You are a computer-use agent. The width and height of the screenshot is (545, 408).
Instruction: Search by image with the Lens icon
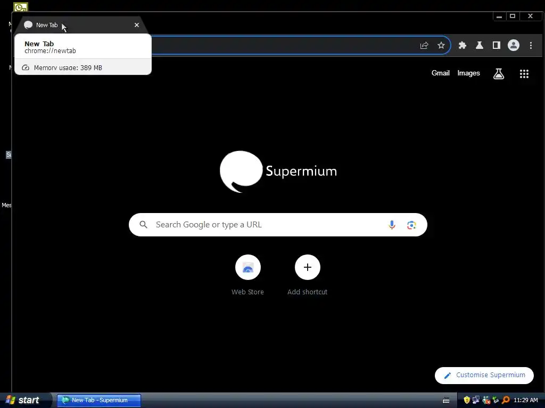[x=411, y=225]
